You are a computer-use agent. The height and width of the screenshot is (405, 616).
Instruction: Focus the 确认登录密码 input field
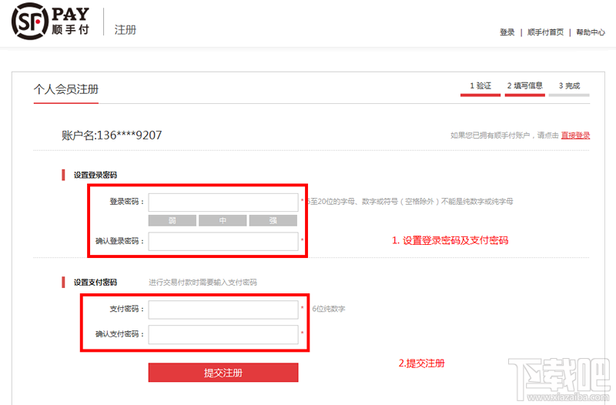point(223,241)
